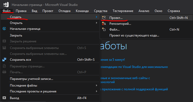
Task: Choose Сохранить все menu entry
Action: tap(50, 60)
